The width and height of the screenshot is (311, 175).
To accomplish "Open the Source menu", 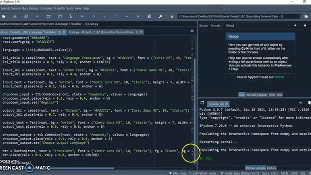I will pos(16,8).
